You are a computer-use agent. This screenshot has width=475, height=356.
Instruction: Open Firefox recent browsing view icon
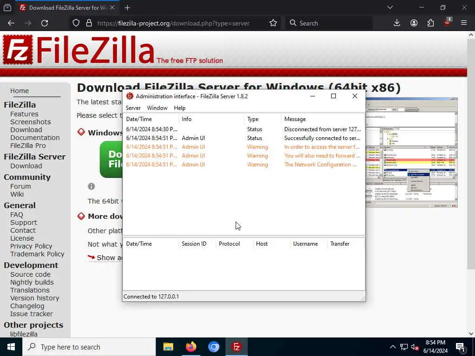click(7, 8)
